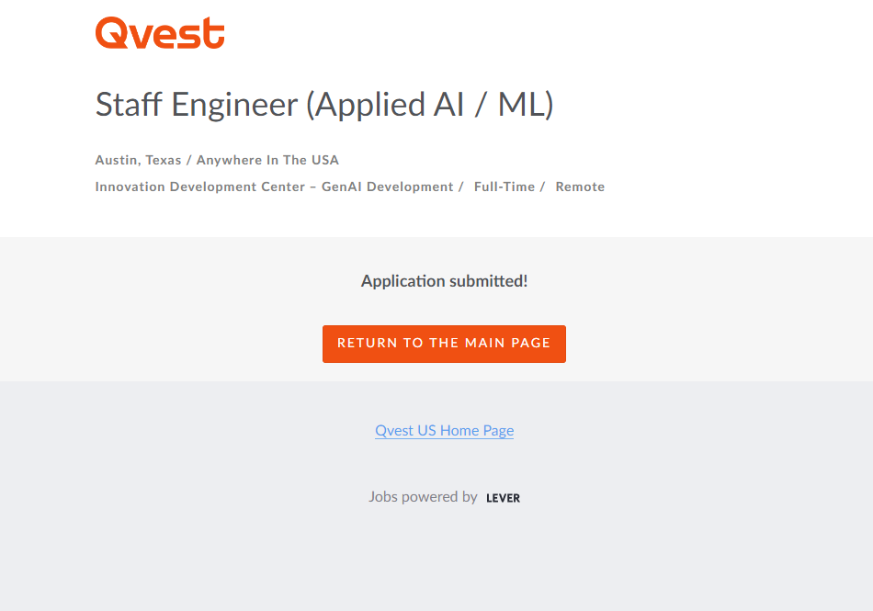Click the slash separator after 'GenAI Development'
873x611 pixels.
(x=460, y=187)
